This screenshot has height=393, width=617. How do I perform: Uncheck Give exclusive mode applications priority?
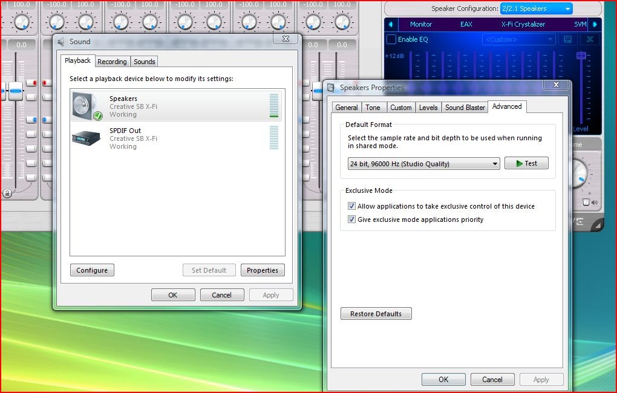coord(352,219)
